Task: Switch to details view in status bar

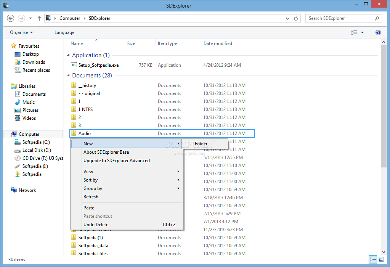Action: tap(373, 259)
